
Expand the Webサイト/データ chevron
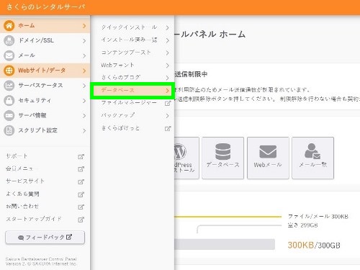pyautogui.click(x=84, y=71)
